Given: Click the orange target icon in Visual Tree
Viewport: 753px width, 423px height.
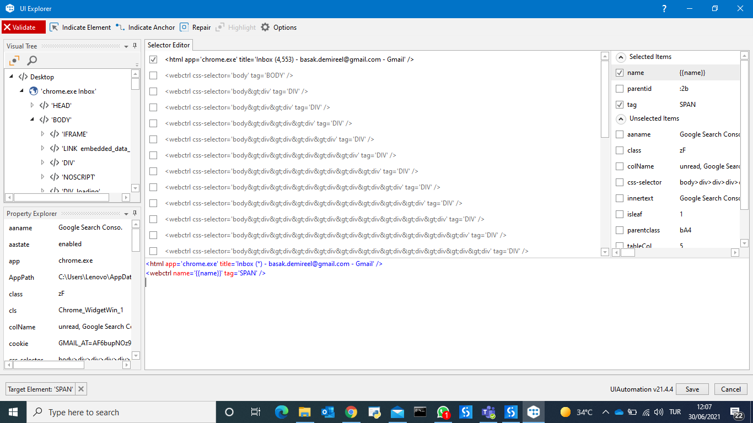Looking at the screenshot, I should pos(14,61).
